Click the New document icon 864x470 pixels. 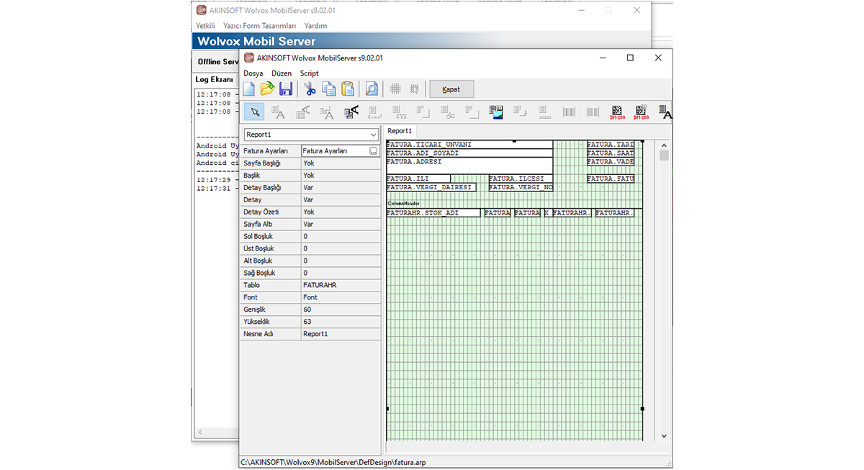pyautogui.click(x=249, y=89)
